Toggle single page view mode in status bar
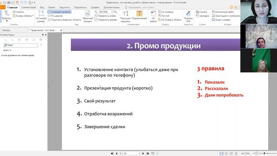Viewport: 277px width, 156px height. point(221,153)
